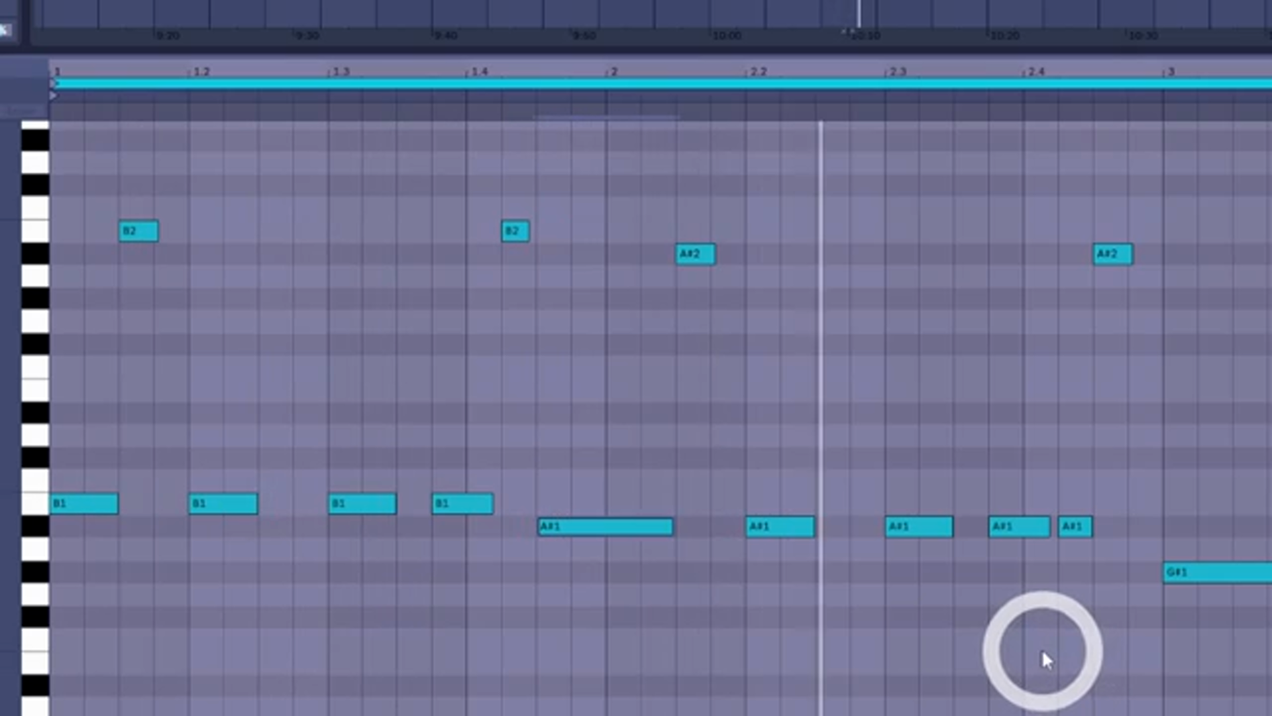The width and height of the screenshot is (1272, 716).
Task: Select the second B1 note near bar 1.2
Action: tap(223, 504)
